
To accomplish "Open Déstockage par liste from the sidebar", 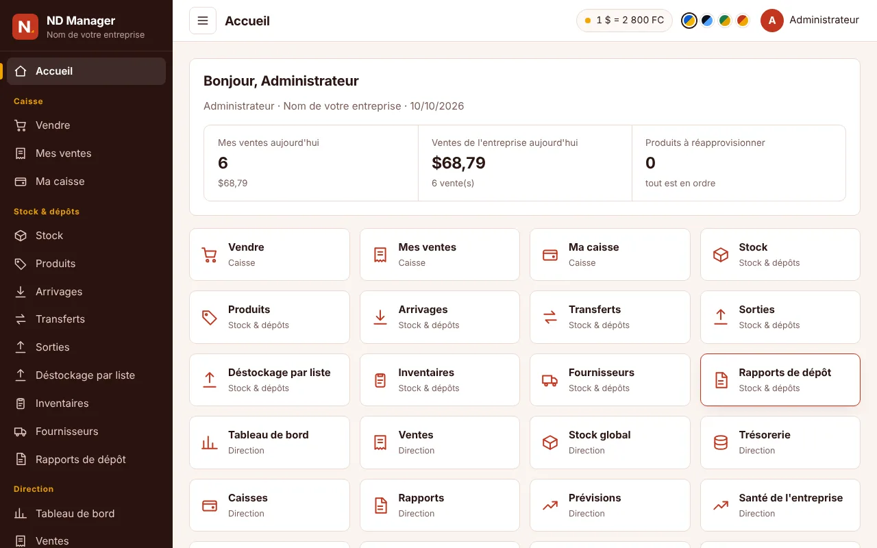I will click(x=86, y=375).
